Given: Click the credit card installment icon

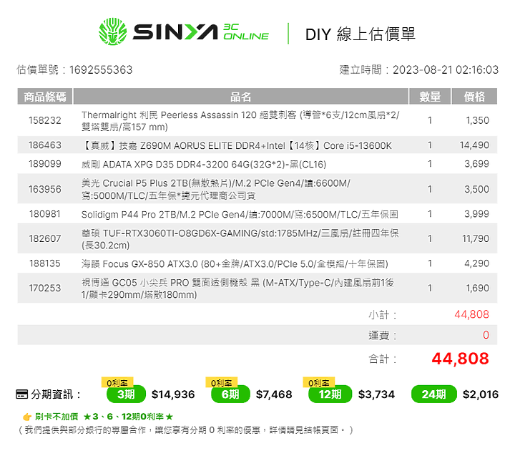Looking at the screenshot, I should click(22, 394).
